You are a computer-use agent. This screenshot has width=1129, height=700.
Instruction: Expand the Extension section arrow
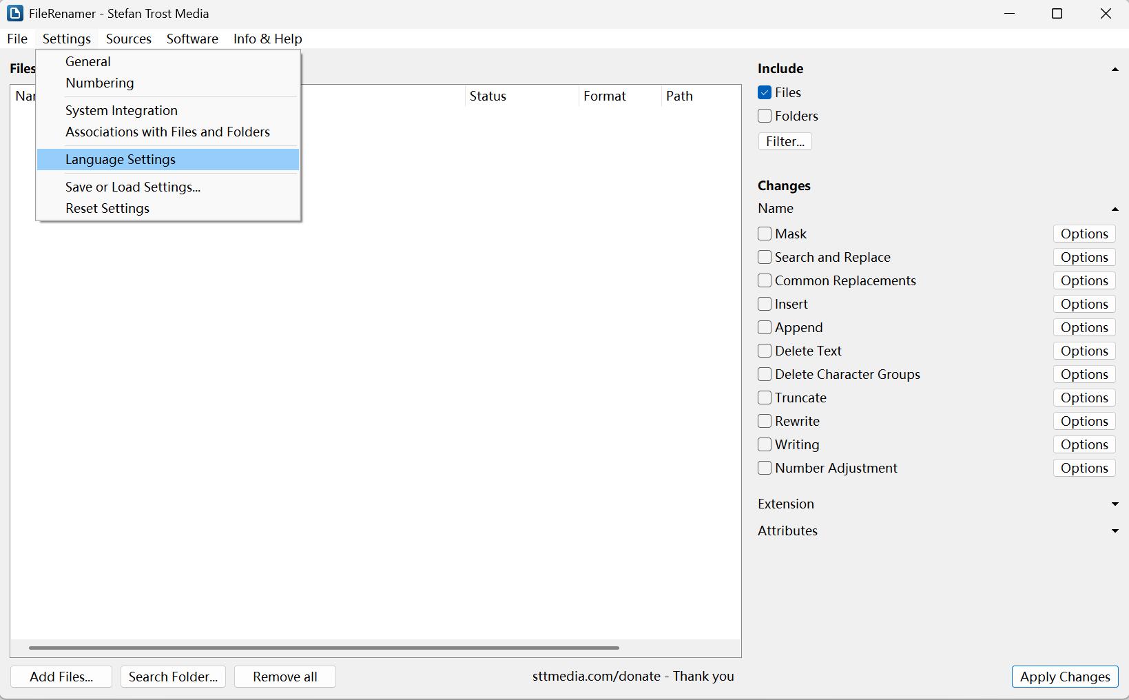click(x=1115, y=504)
